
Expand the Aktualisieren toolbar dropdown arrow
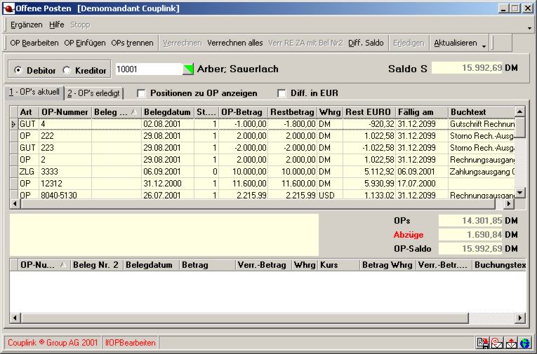pyautogui.click(x=484, y=44)
